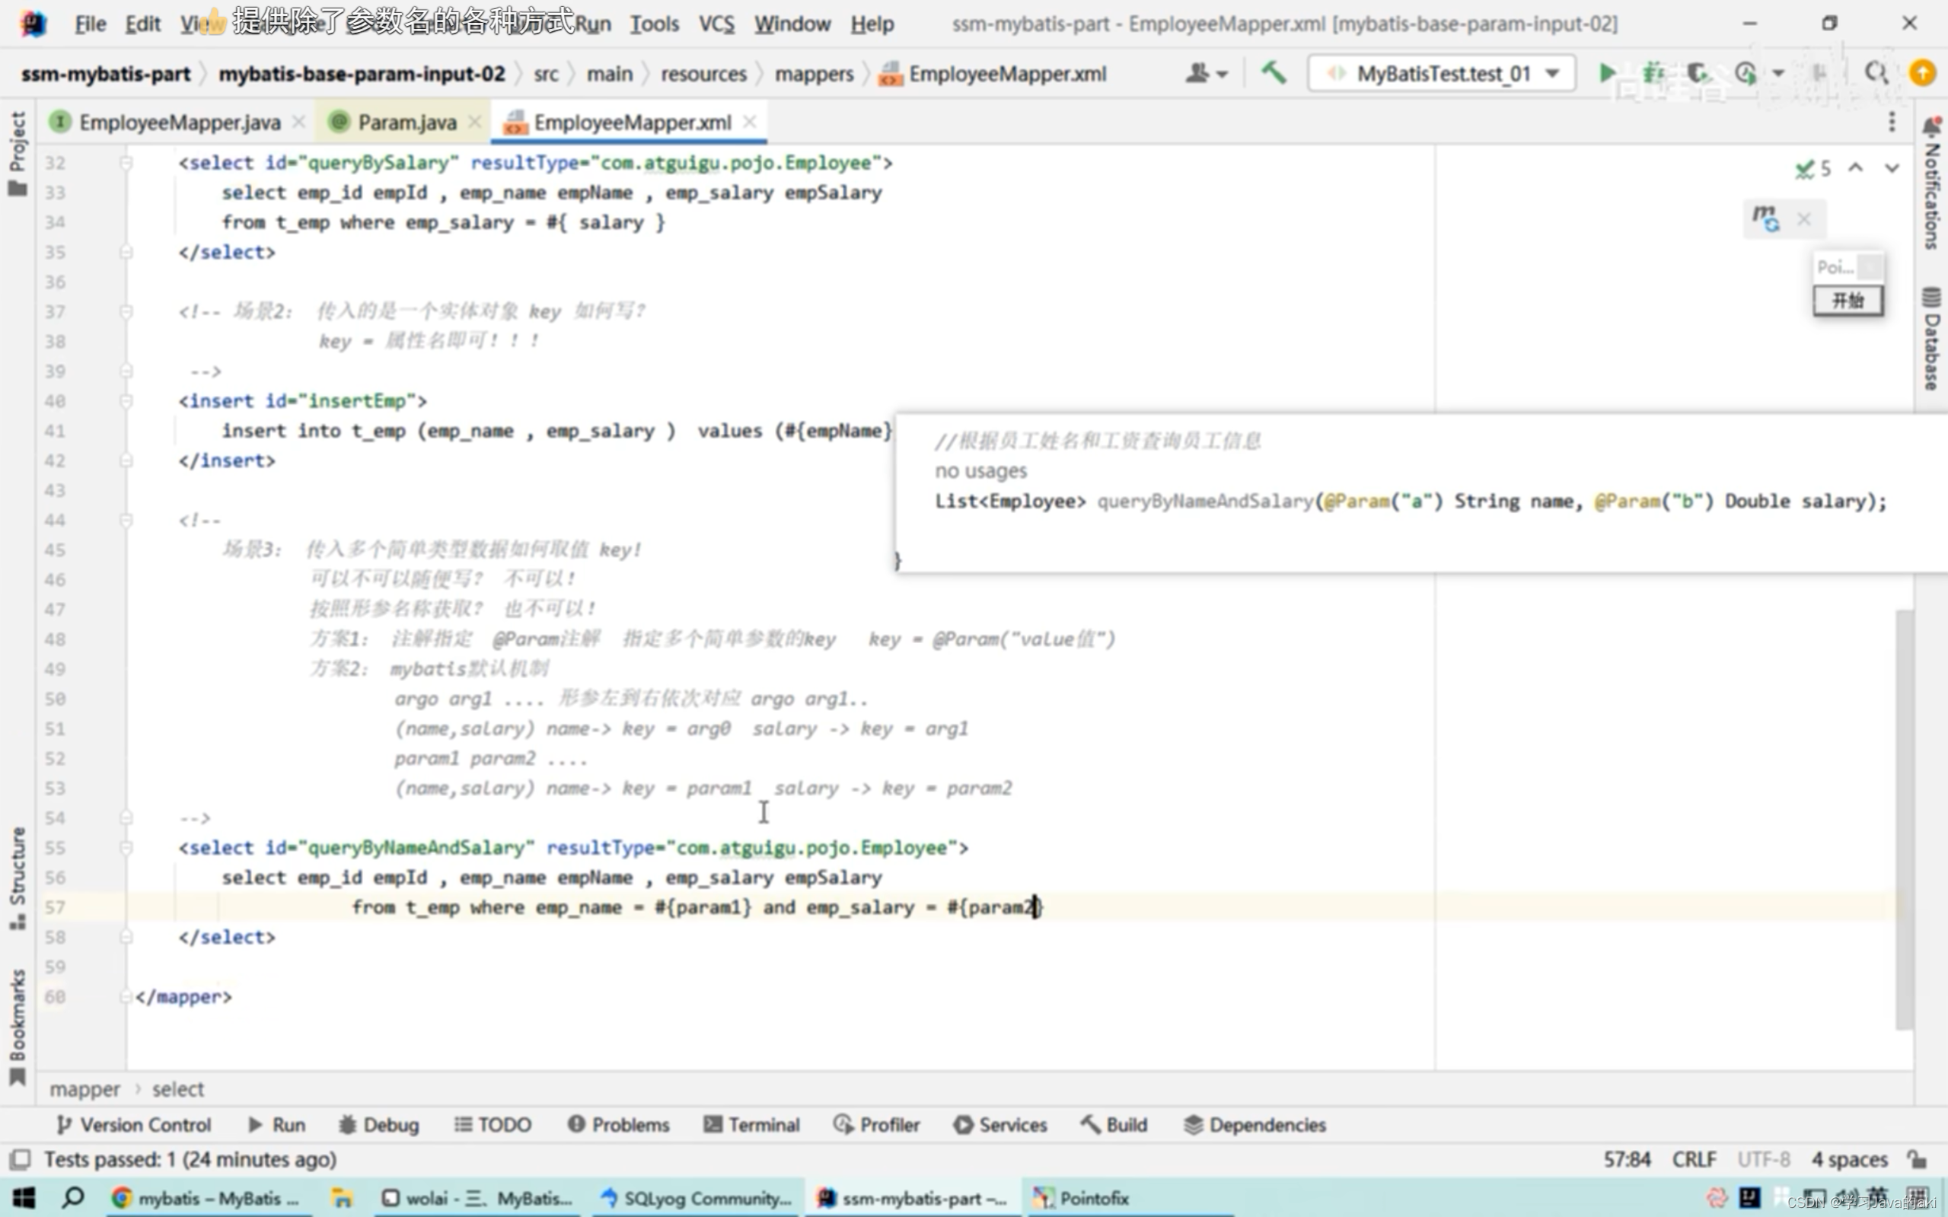
Task: Open Search Everywhere magnifier icon
Action: point(1876,73)
